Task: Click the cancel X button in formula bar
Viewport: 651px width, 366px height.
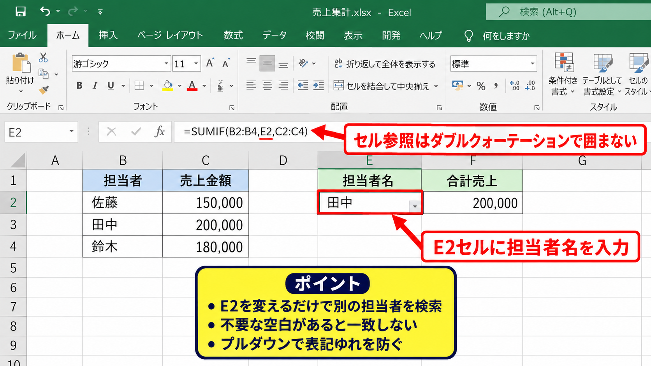Action: coord(111,132)
